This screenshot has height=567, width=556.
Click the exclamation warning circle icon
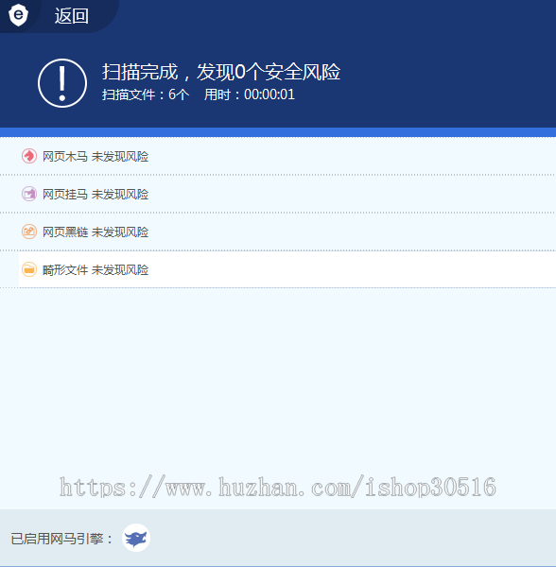(62, 83)
